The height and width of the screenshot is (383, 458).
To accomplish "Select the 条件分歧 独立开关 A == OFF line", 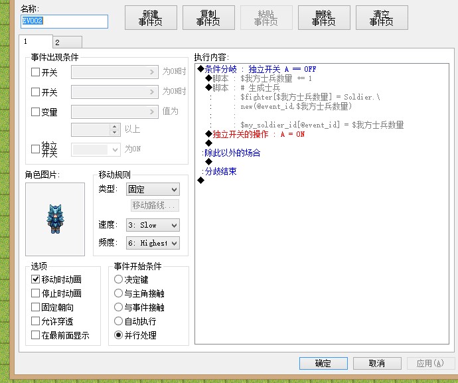I will coord(257,69).
